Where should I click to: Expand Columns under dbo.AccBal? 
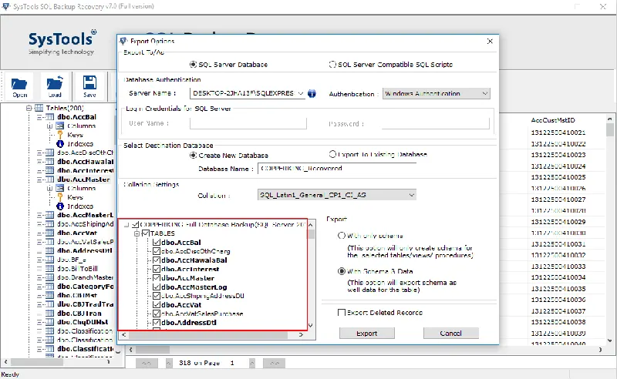[50, 126]
